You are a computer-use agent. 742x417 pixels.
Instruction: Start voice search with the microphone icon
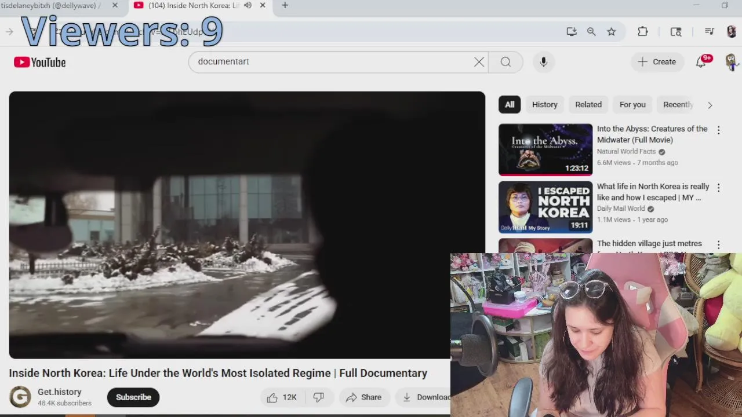[x=544, y=62]
